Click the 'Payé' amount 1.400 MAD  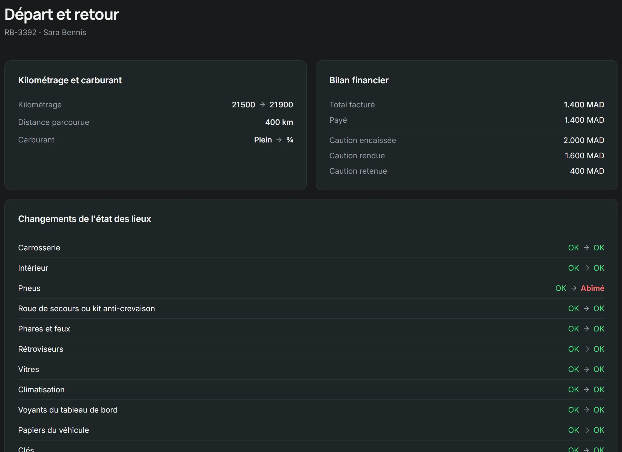point(584,120)
